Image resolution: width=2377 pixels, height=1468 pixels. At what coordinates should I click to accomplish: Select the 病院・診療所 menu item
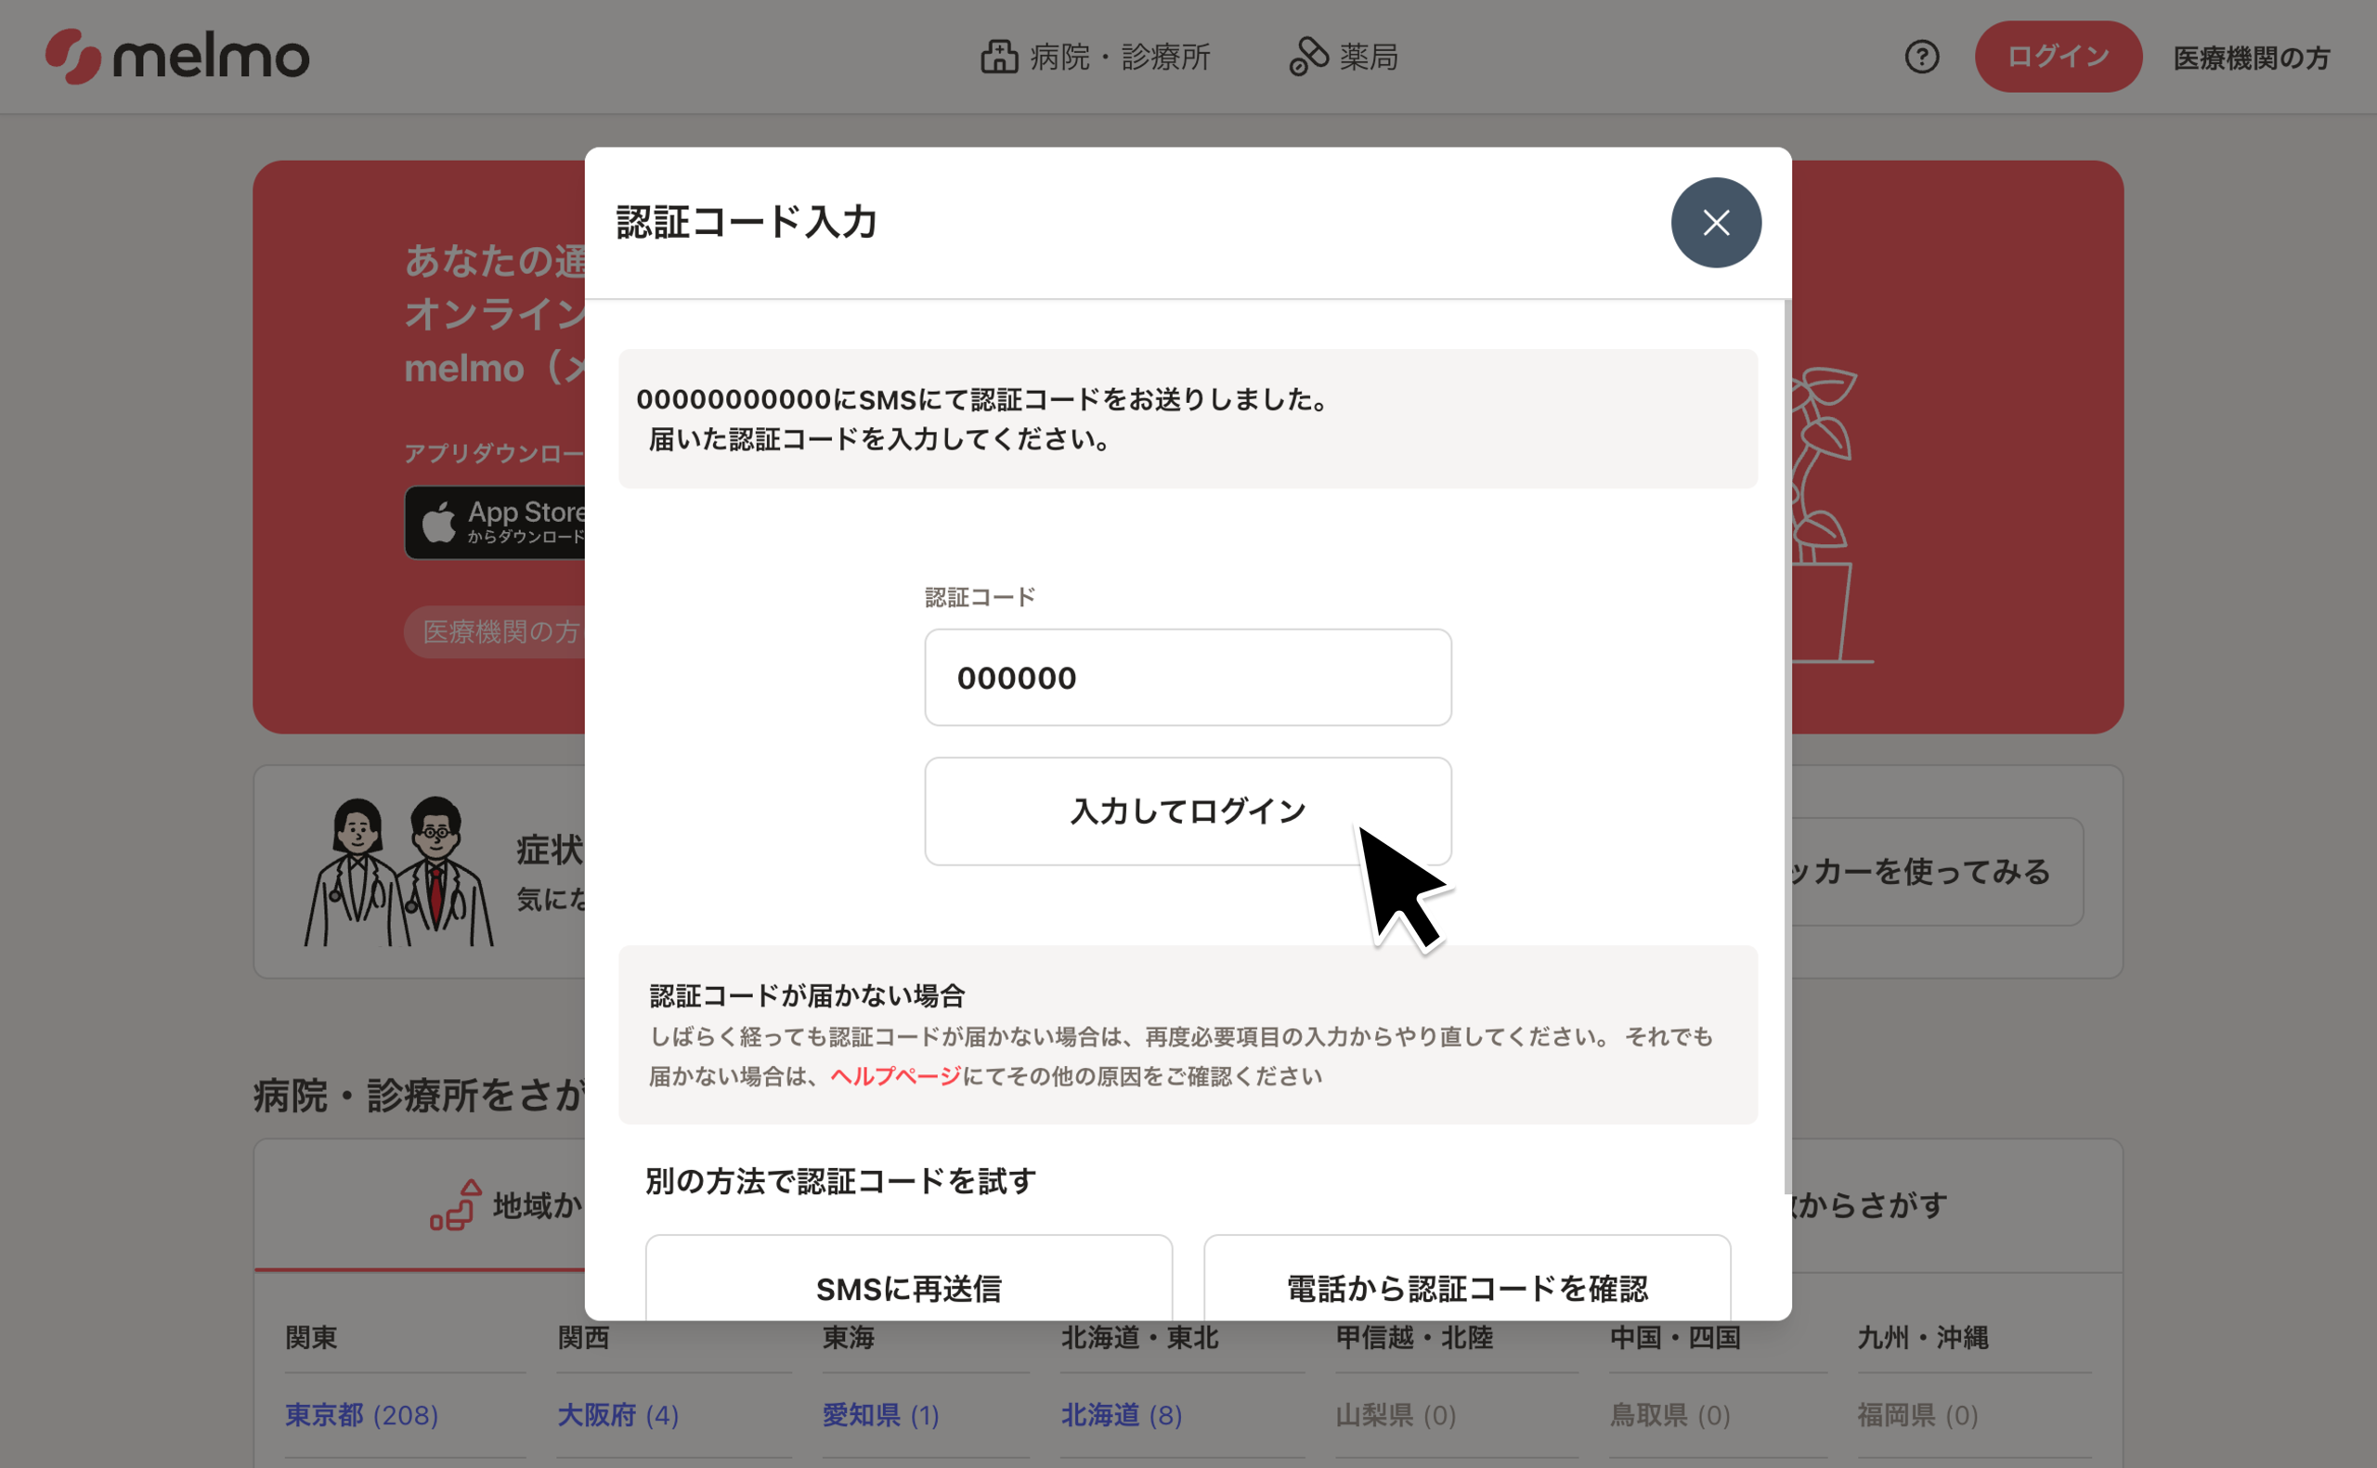pyautogui.click(x=1119, y=57)
